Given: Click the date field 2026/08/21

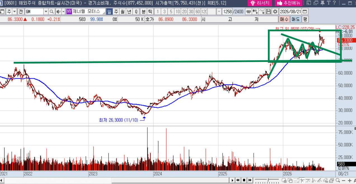Looking at the screenshot, I should point(291,12).
